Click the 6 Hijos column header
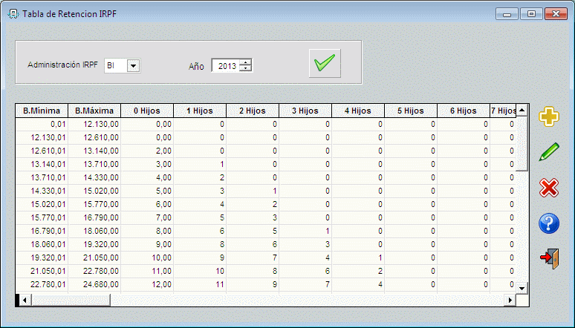The width and height of the screenshot is (575, 328). [x=464, y=111]
